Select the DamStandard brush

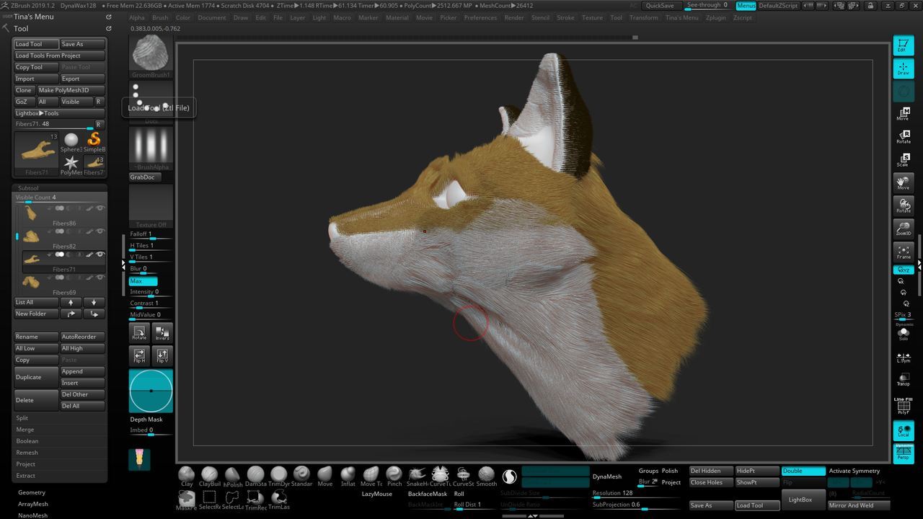[x=256, y=476]
